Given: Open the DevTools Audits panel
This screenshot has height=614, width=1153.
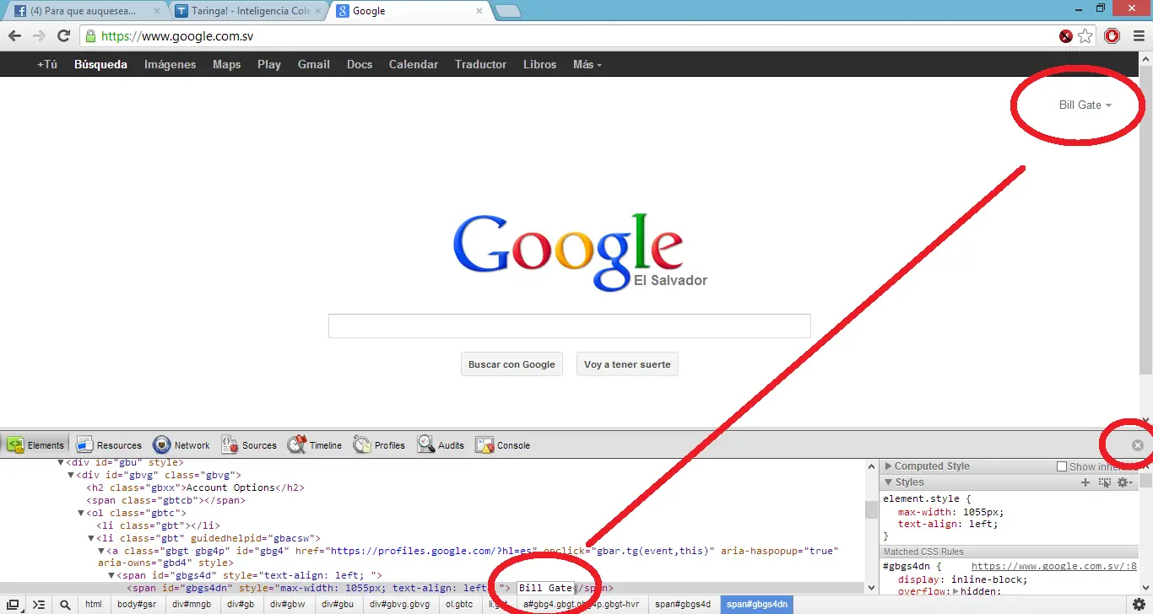Looking at the screenshot, I should click(441, 444).
